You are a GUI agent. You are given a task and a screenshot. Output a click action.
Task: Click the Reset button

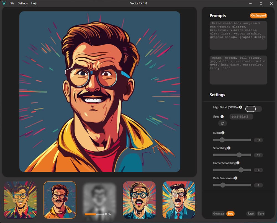(x=251, y=214)
